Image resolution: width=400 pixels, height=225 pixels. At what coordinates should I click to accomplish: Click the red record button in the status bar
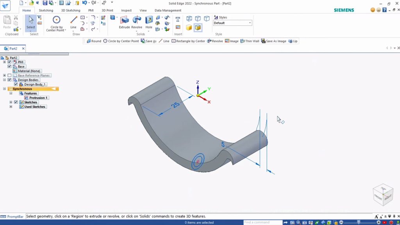point(391,223)
